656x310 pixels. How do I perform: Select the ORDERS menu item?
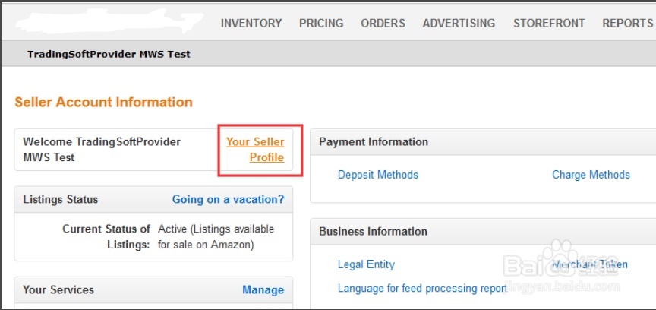383,23
